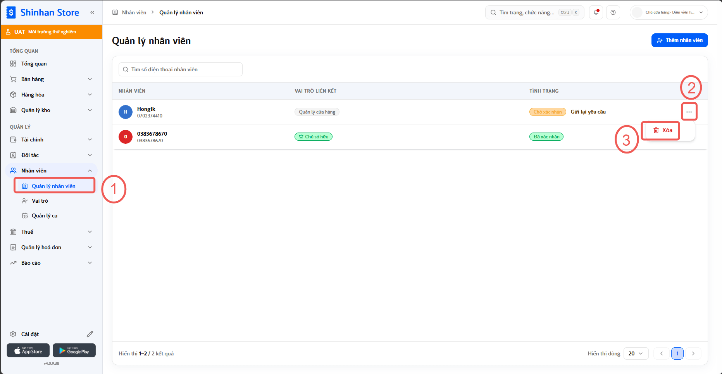Click the red avatar of 0383678670
722x374 pixels.
pos(126,137)
